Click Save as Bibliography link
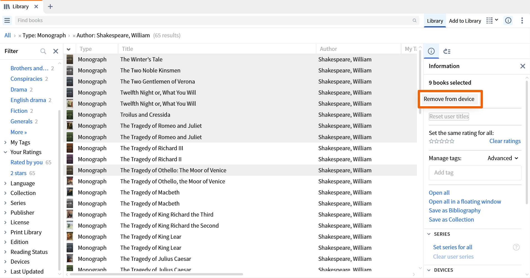The width and height of the screenshot is (530, 278). (x=455, y=211)
